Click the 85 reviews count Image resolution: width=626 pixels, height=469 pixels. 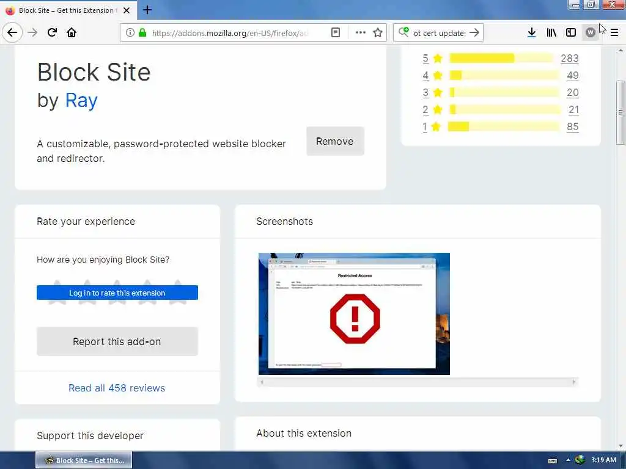573,127
